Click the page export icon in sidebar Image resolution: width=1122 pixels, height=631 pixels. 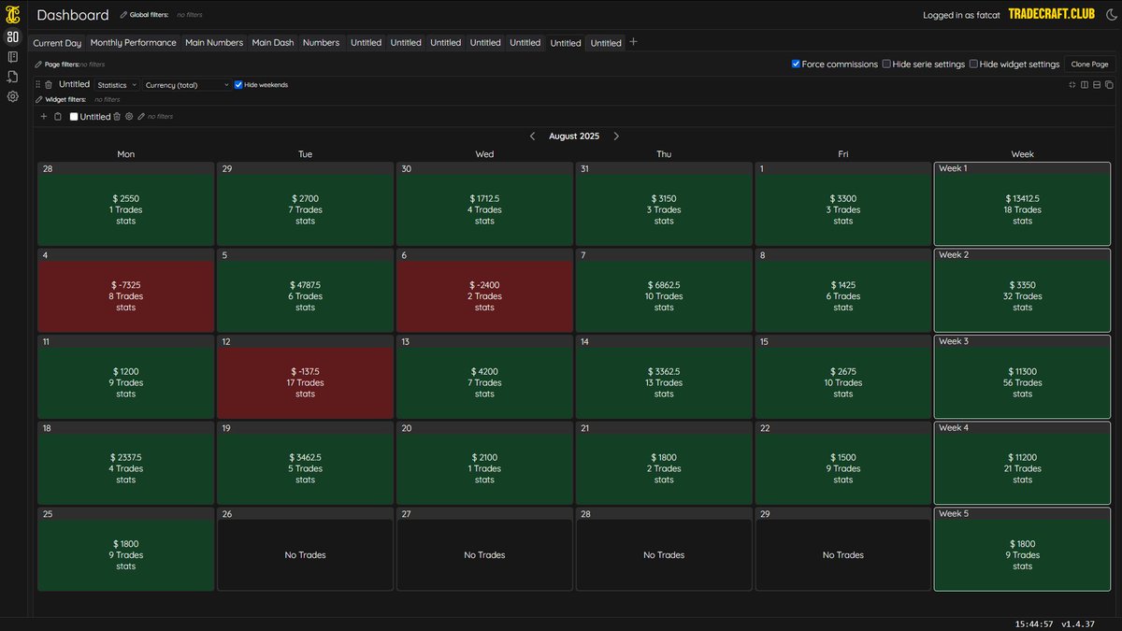coord(12,78)
